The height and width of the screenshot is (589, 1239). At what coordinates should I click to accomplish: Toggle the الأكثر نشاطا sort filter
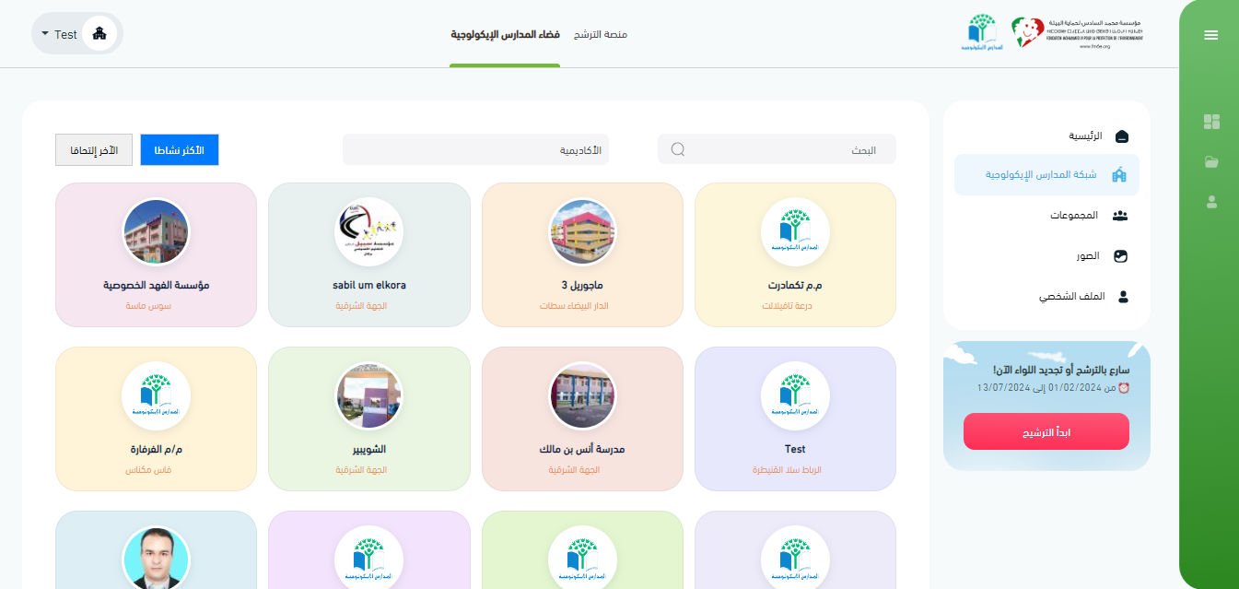point(179,150)
